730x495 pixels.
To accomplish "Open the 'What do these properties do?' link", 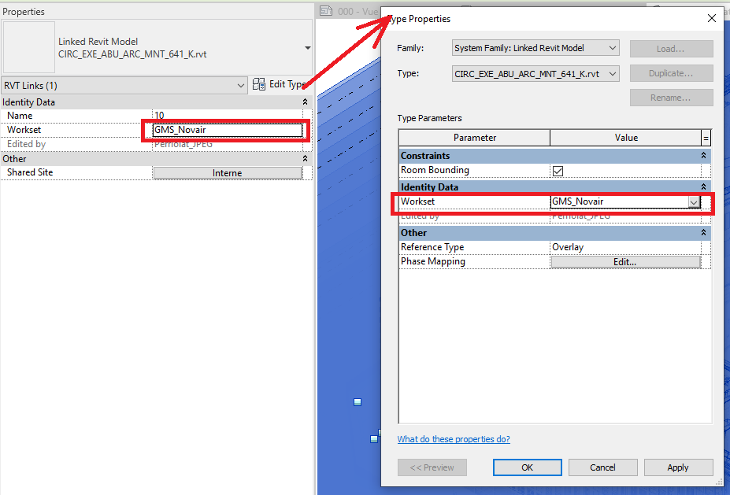I will point(454,439).
